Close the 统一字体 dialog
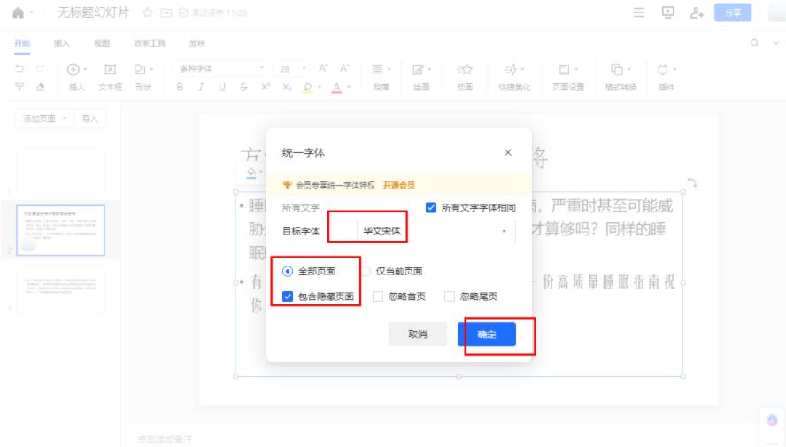 point(508,152)
